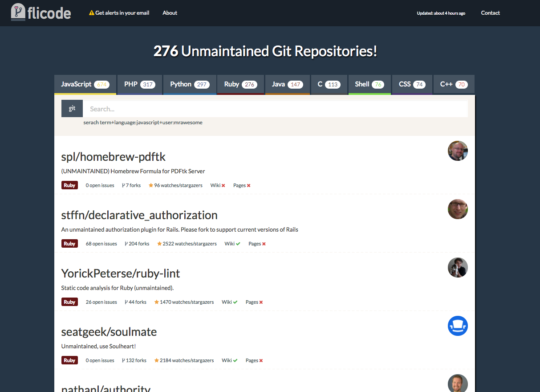Screen dimensions: 540x392
Task: Click Wiki green check on ruby-lint
Action: (235, 302)
